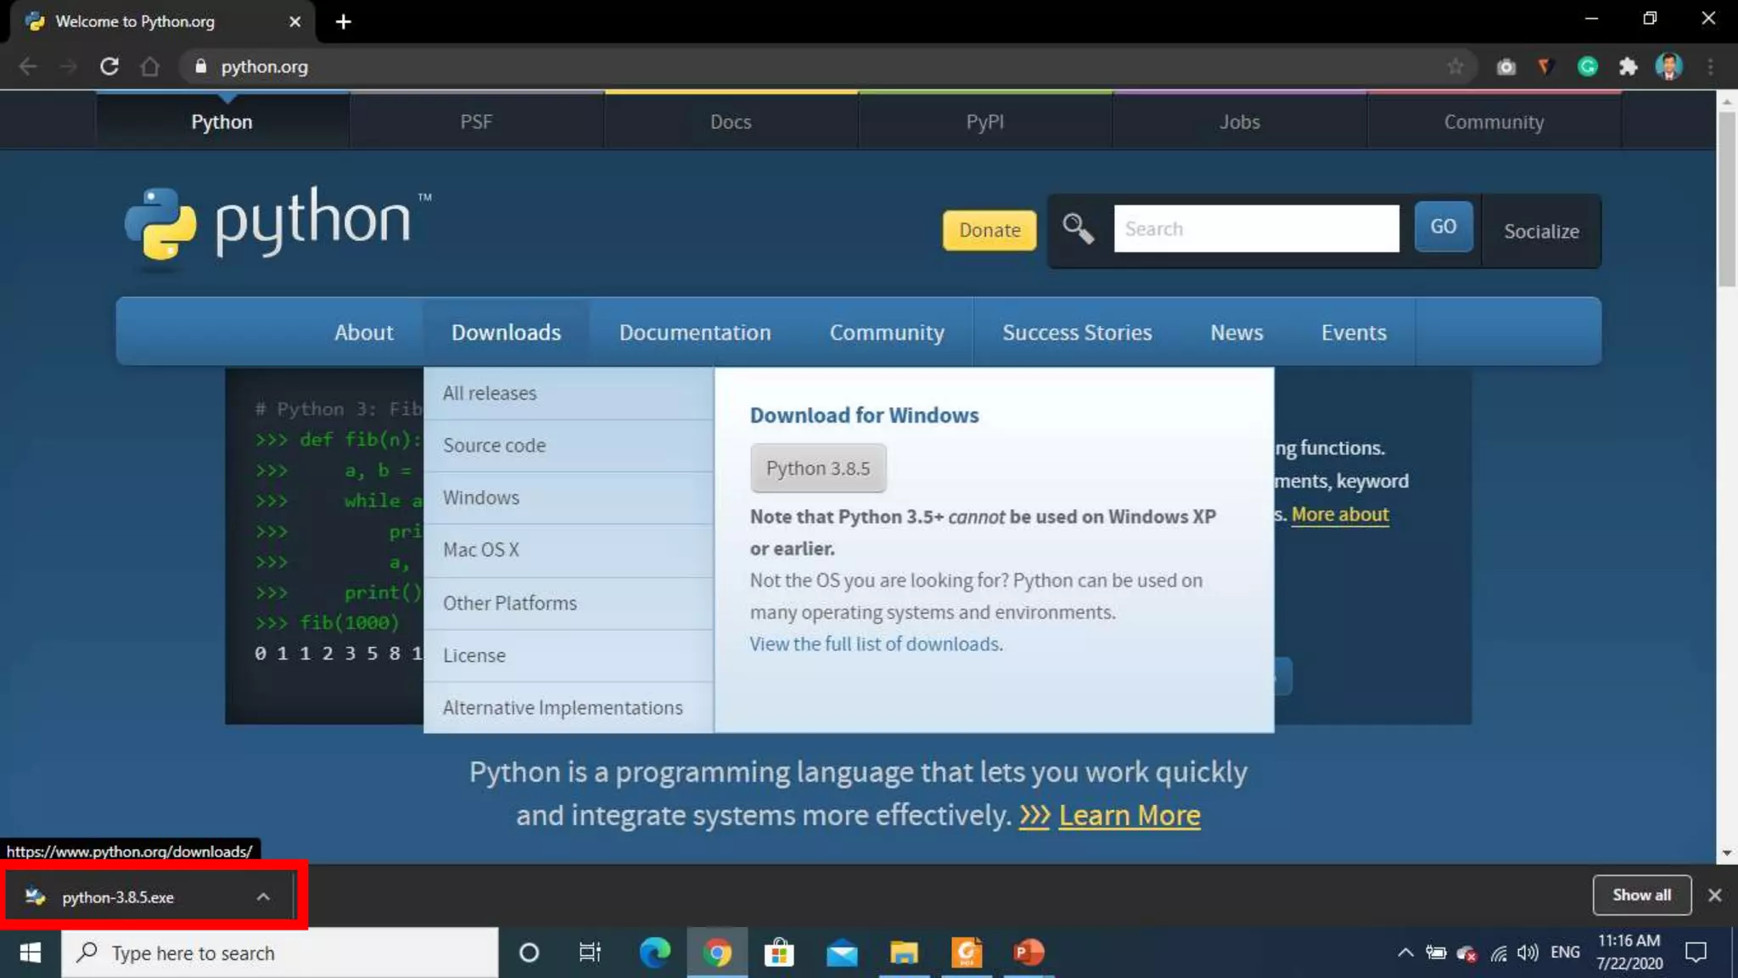
Task: Open Chrome three-dot menu
Action: (x=1710, y=66)
